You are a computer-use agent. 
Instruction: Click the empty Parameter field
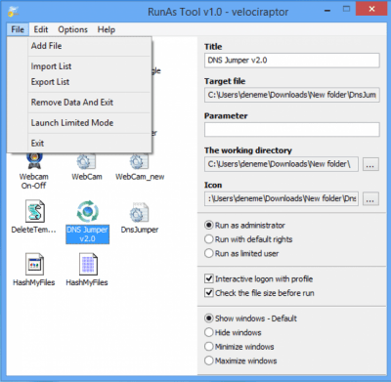point(292,130)
